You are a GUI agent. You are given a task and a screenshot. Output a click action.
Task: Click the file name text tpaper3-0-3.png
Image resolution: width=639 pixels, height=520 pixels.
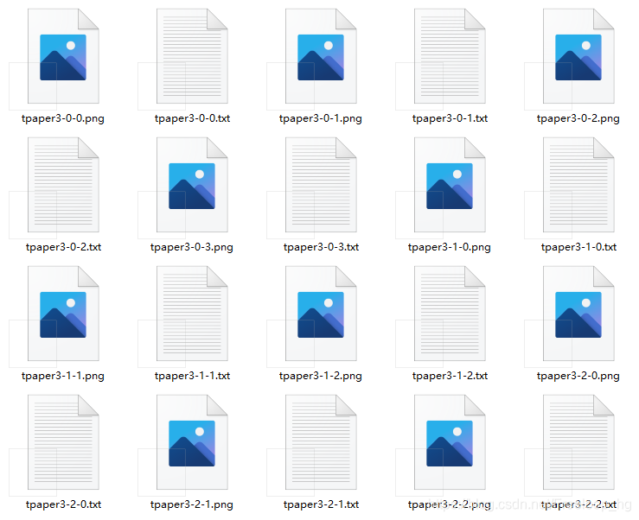192,248
